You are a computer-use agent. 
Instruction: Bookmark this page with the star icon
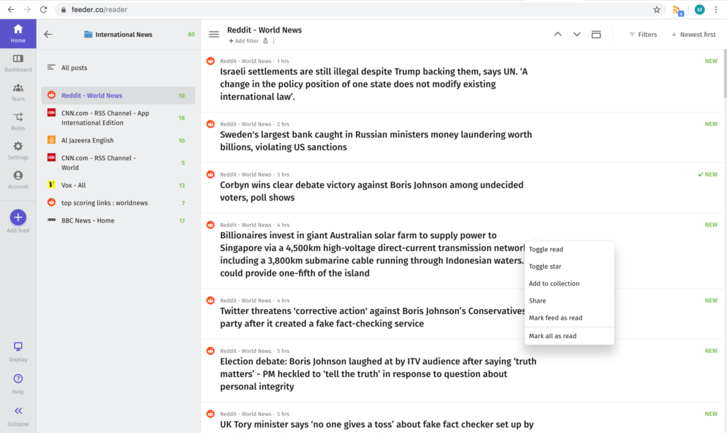pyautogui.click(x=657, y=9)
